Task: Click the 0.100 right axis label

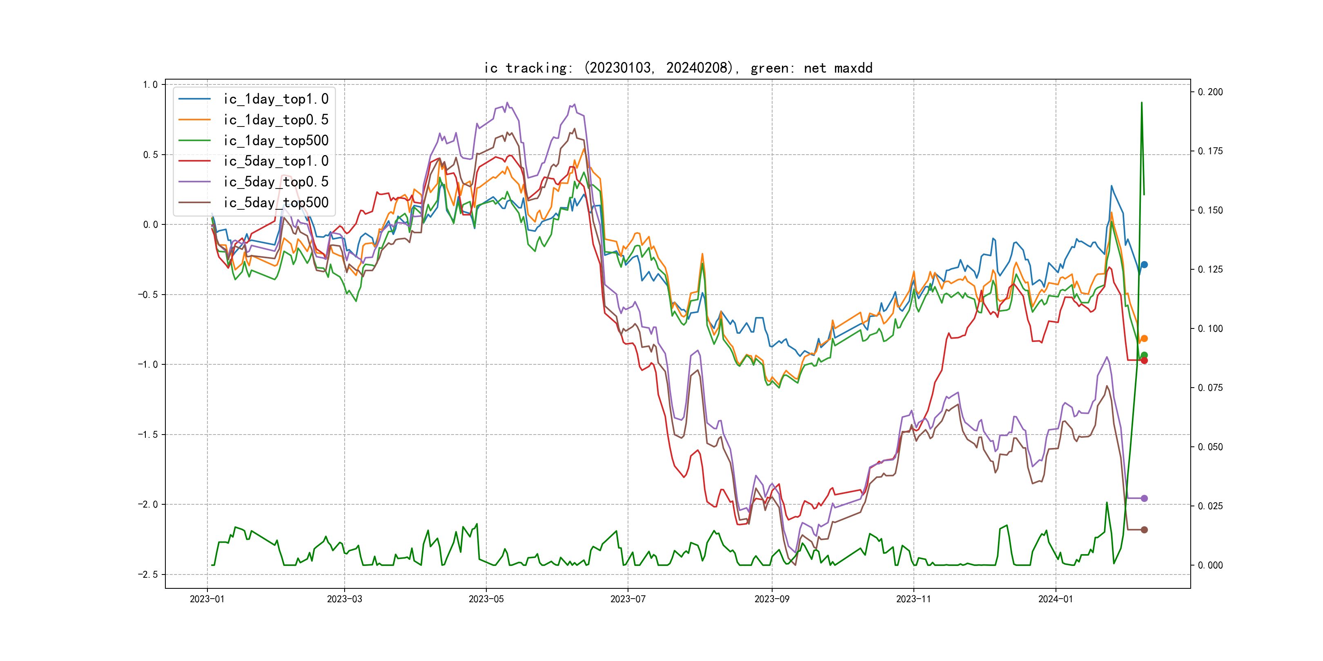Action: [1210, 328]
